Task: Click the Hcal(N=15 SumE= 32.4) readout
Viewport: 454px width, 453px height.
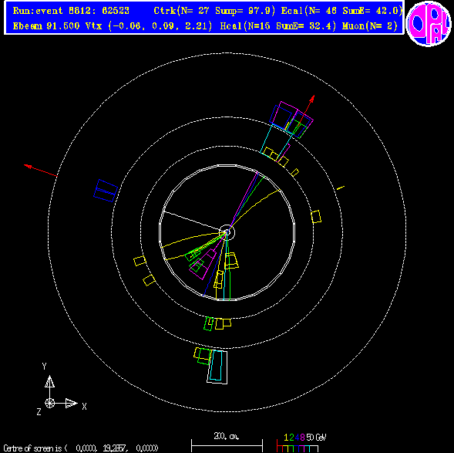Action: [x=278, y=26]
